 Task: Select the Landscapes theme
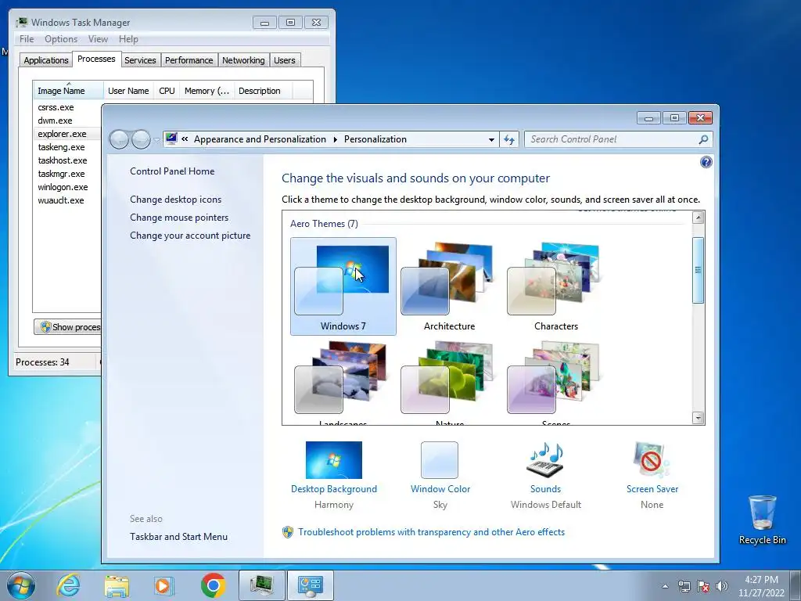[343, 383]
